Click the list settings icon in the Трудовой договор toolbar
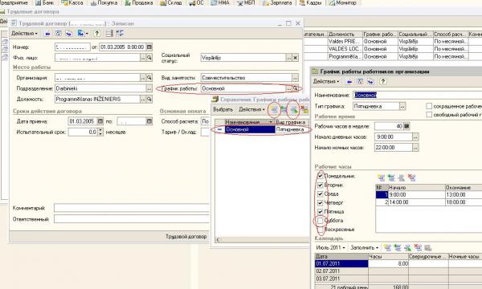The height and width of the screenshot is (289, 482). (109, 34)
